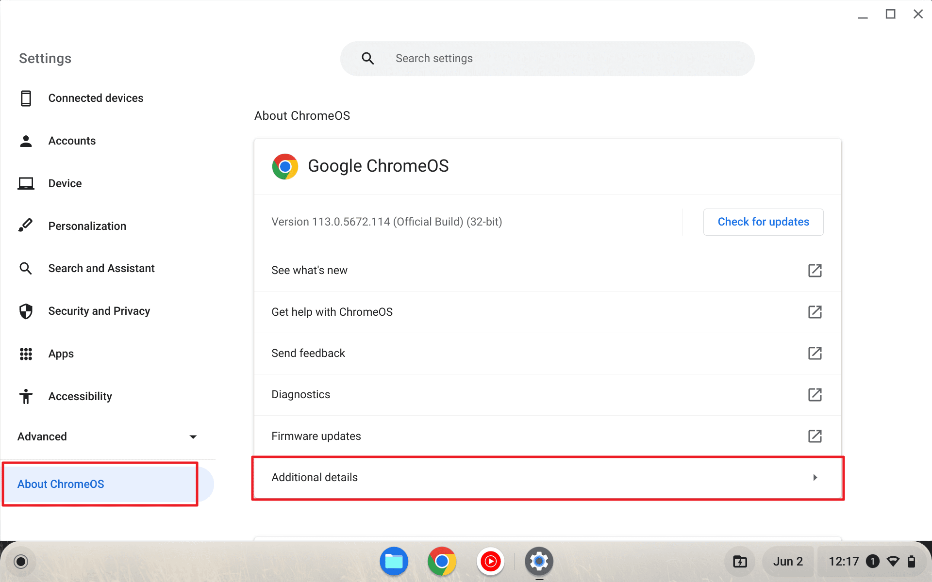Click the Google ChromeOS logo
This screenshot has height=582, width=932.
[x=285, y=166]
